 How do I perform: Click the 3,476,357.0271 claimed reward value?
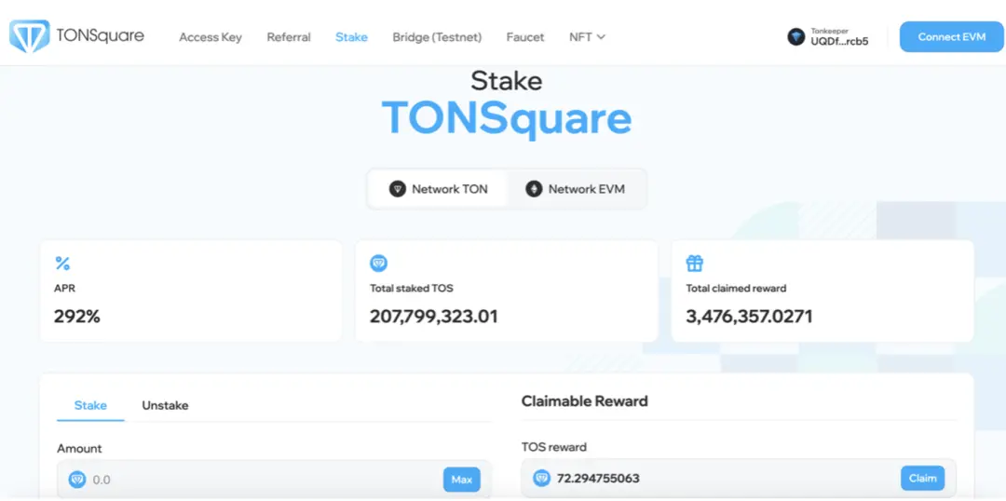(x=749, y=317)
